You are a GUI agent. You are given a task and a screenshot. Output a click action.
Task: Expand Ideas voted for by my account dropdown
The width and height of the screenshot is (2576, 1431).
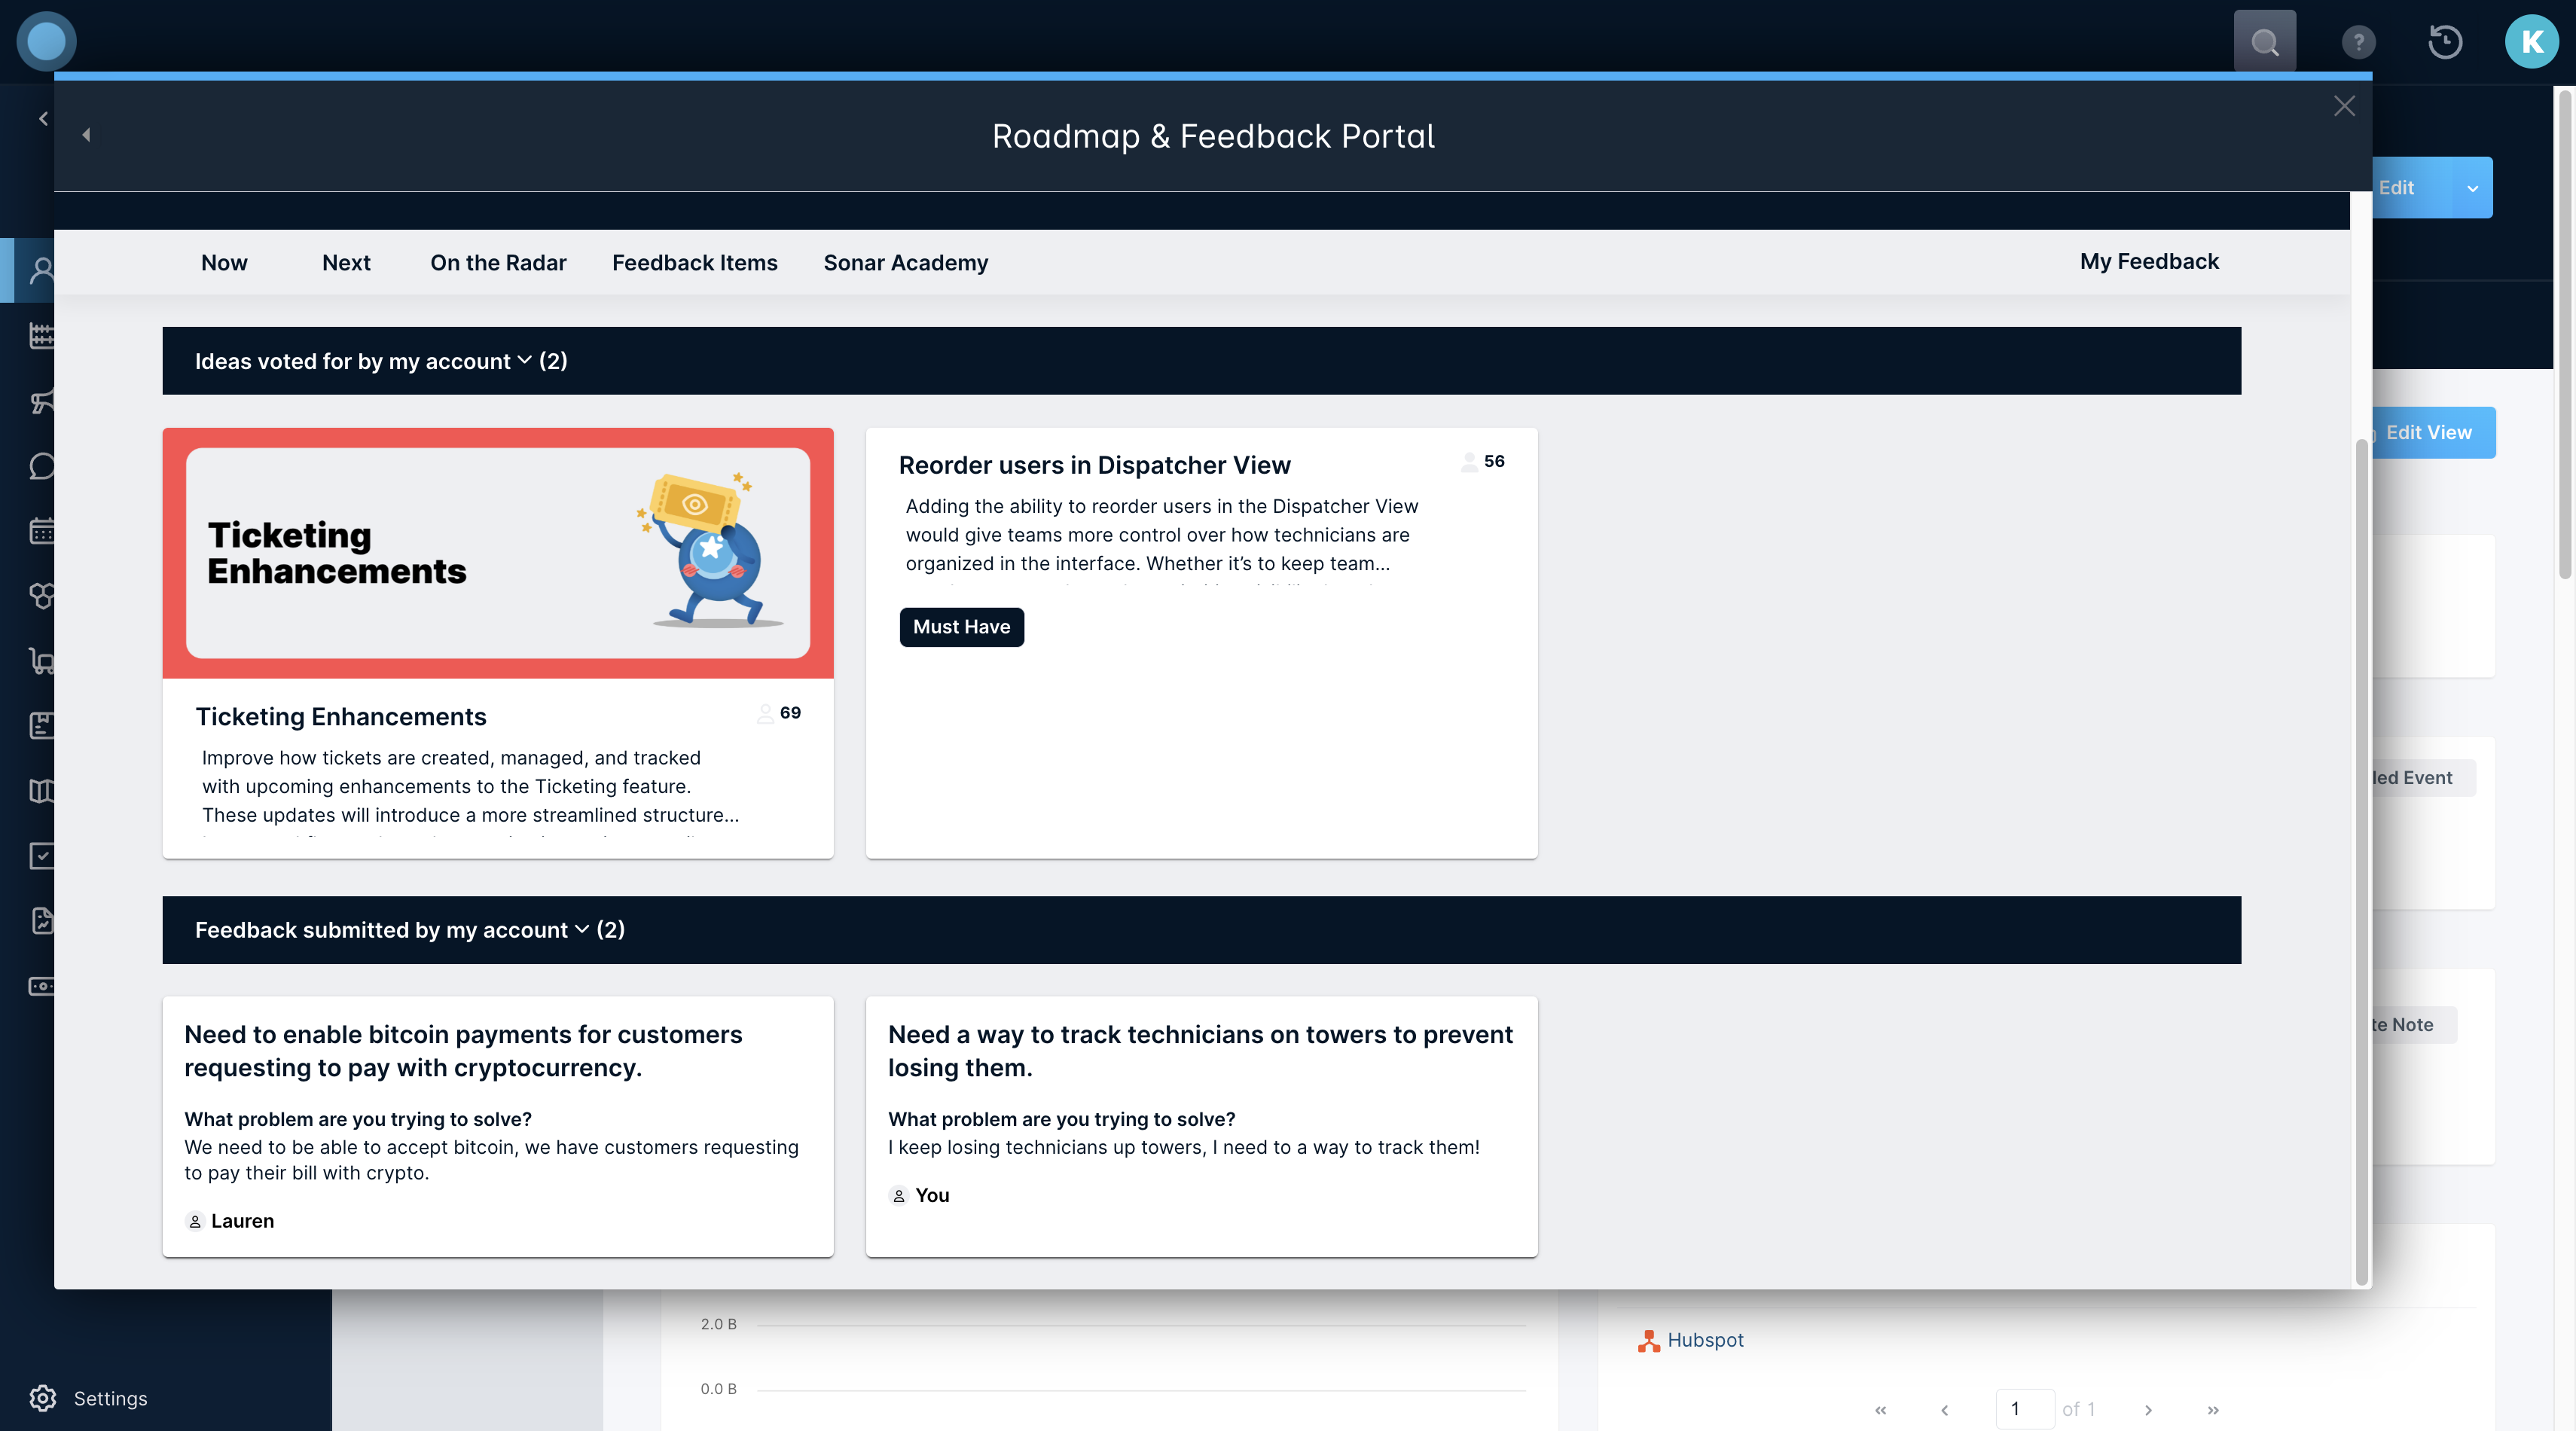[524, 361]
